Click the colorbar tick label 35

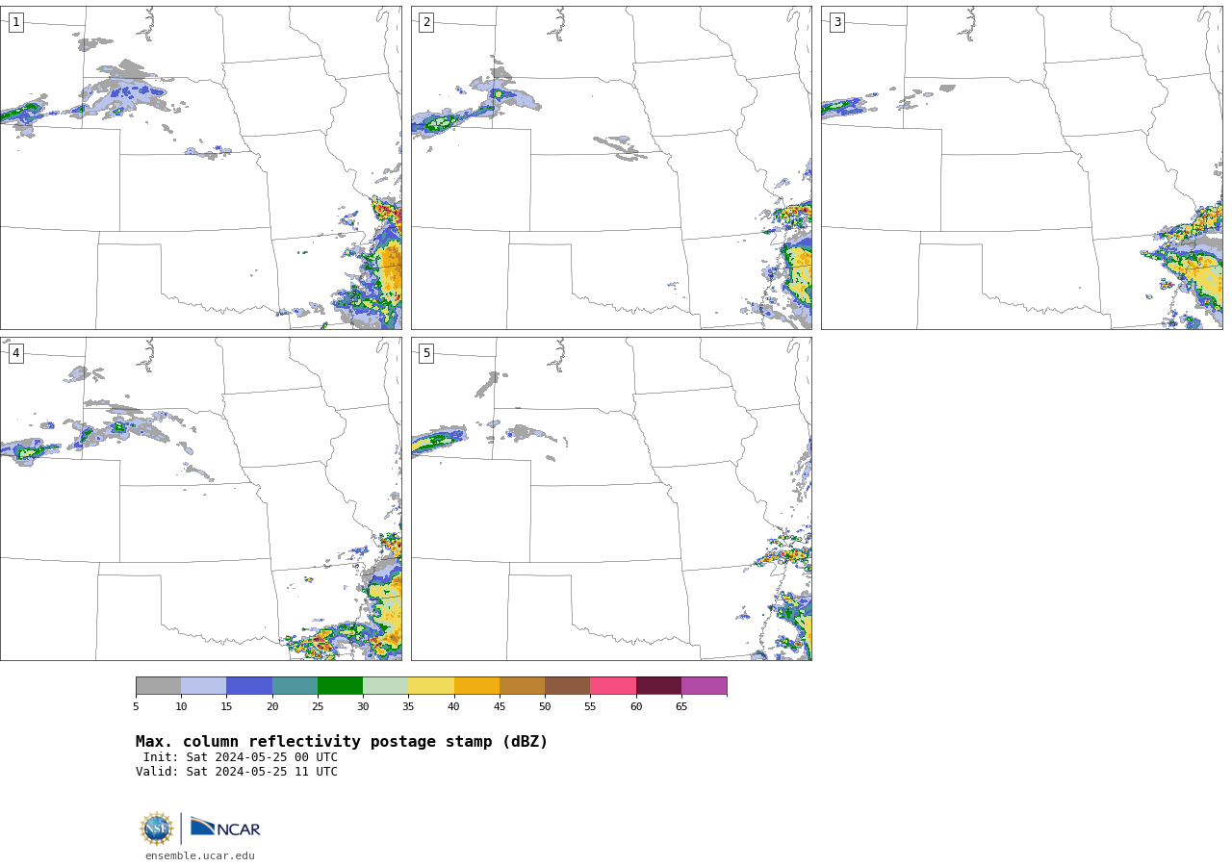pos(408,707)
